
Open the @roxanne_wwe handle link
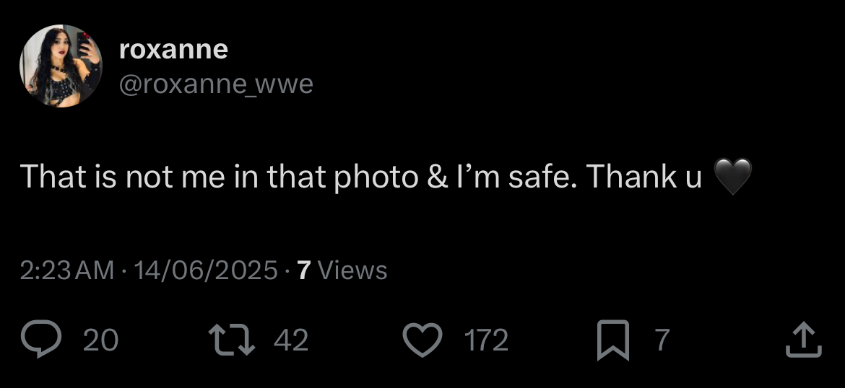pos(215,84)
